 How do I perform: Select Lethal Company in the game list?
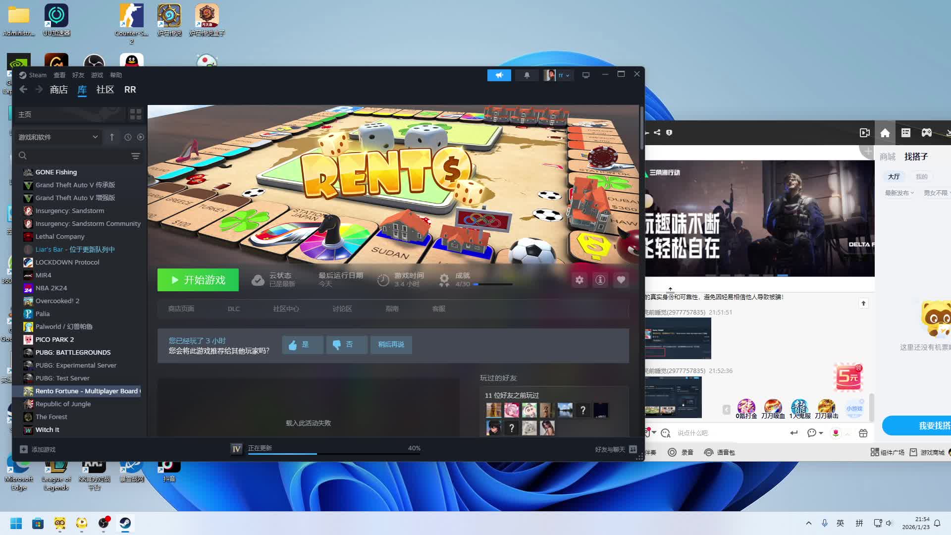point(60,237)
